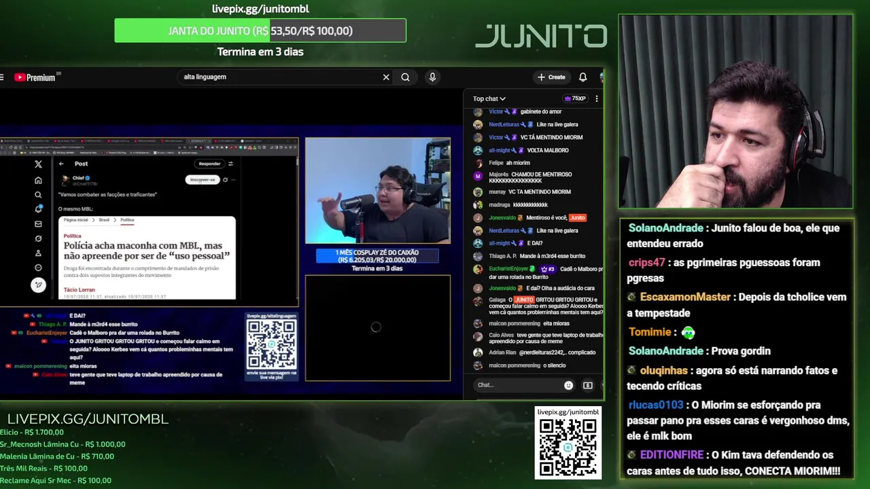Select the 'Página inicial' breadcrumb
This screenshot has height=489, width=870.
[x=76, y=220]
